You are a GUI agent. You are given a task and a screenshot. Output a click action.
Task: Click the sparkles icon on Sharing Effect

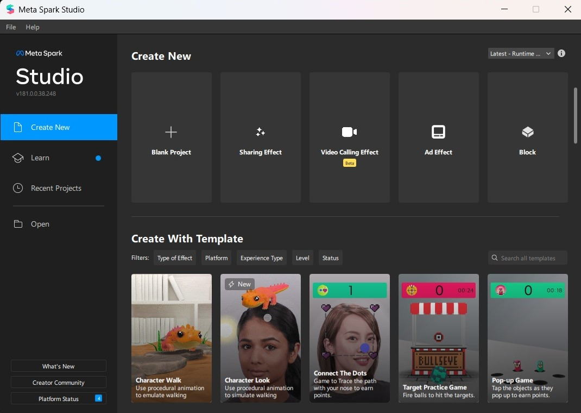click(x=261, y=132)
